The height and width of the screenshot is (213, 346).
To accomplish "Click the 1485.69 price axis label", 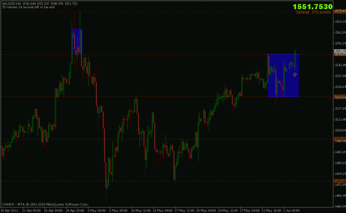I will click(340, 163).
